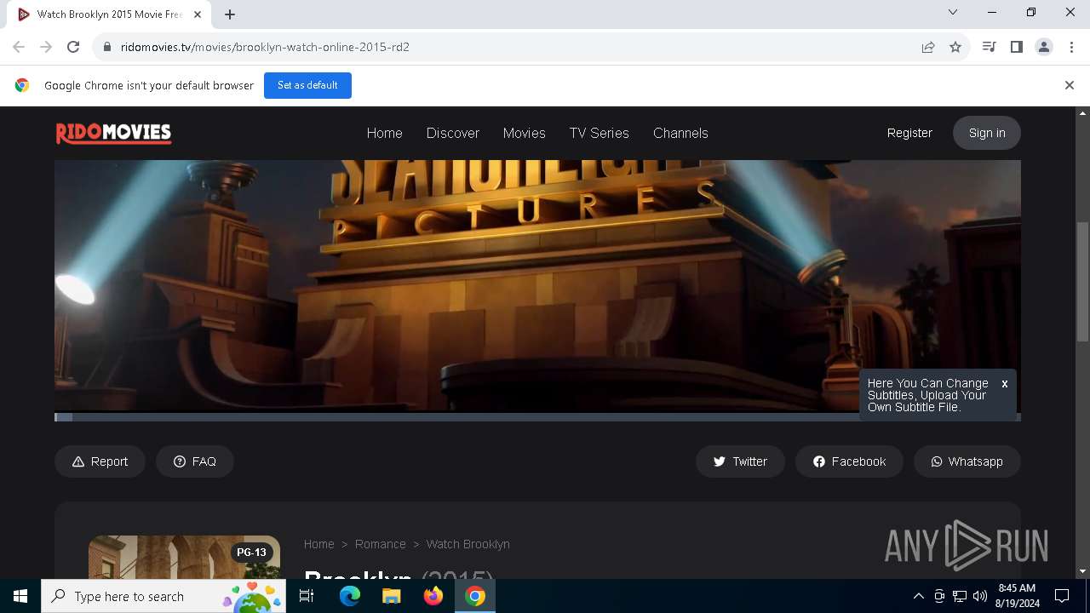
Task: Click the Sign in button
Action: pyautogui.click(x=987, y=133)
